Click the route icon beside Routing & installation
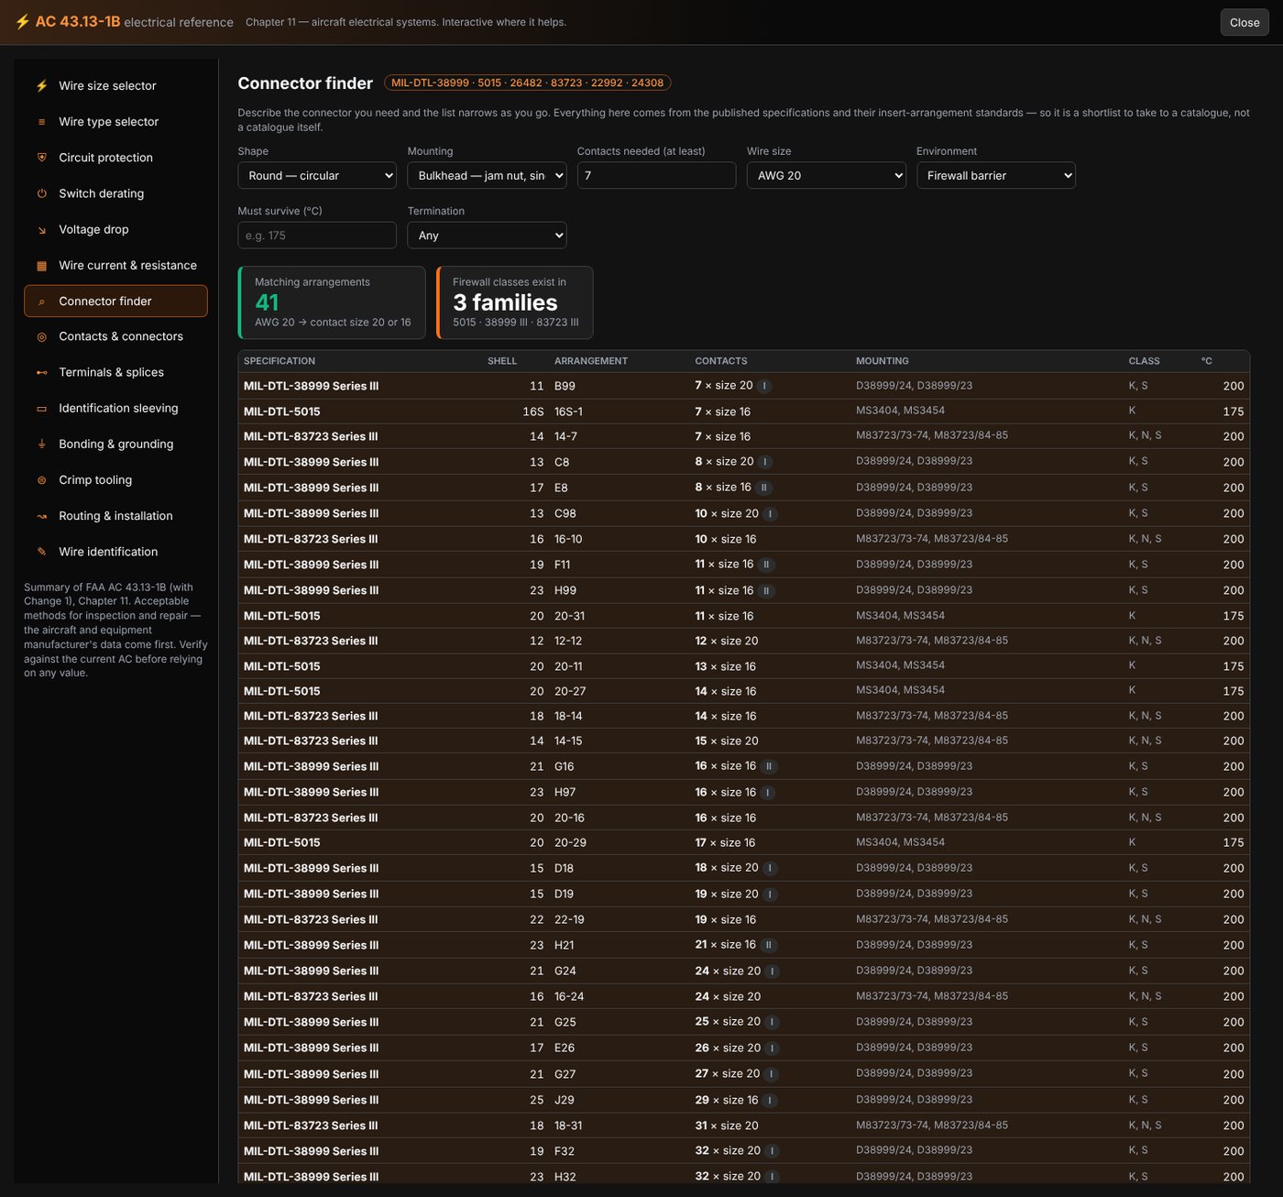The height and width of the screenshot is (1197, 1283). coord(41,516)
